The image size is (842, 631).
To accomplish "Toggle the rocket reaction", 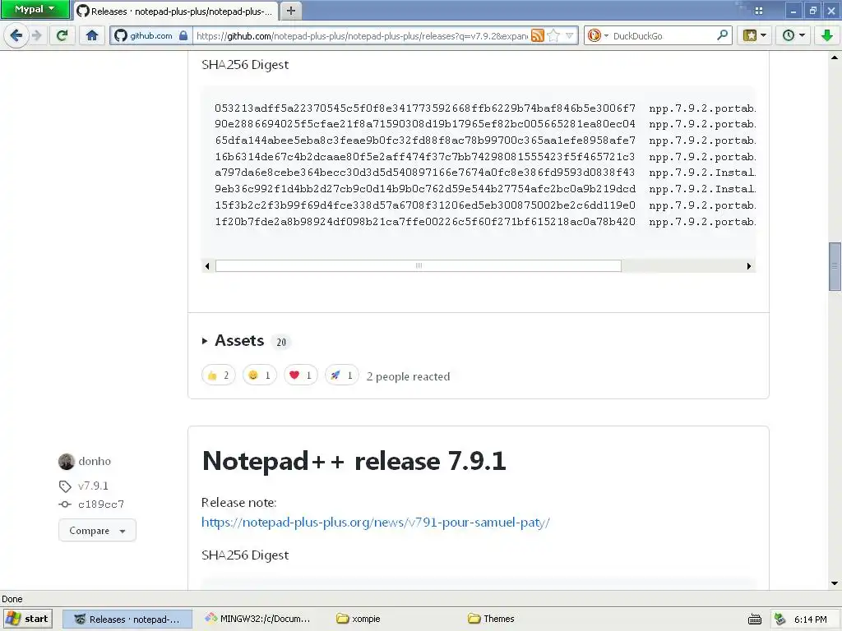I will [x=342, y=375].
